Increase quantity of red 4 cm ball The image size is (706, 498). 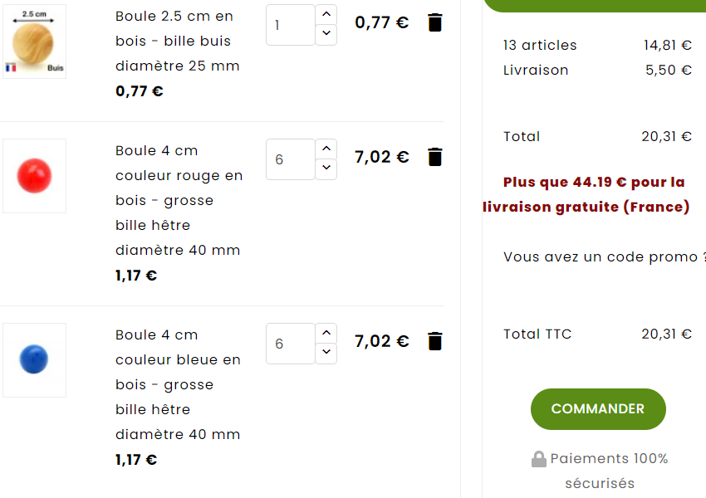point(326,149)
